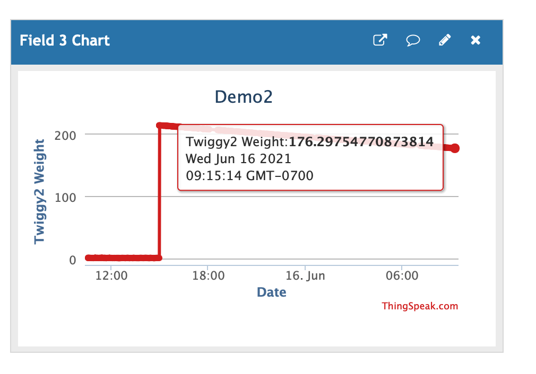
Task: Click the Demo2 chart title
Action: [244, 97]
